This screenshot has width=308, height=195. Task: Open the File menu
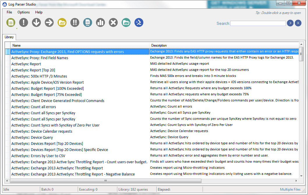9,12
